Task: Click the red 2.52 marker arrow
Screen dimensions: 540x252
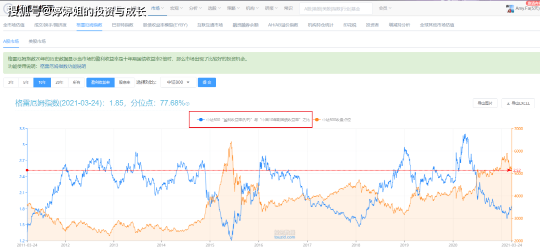Action: coord(511,170)
